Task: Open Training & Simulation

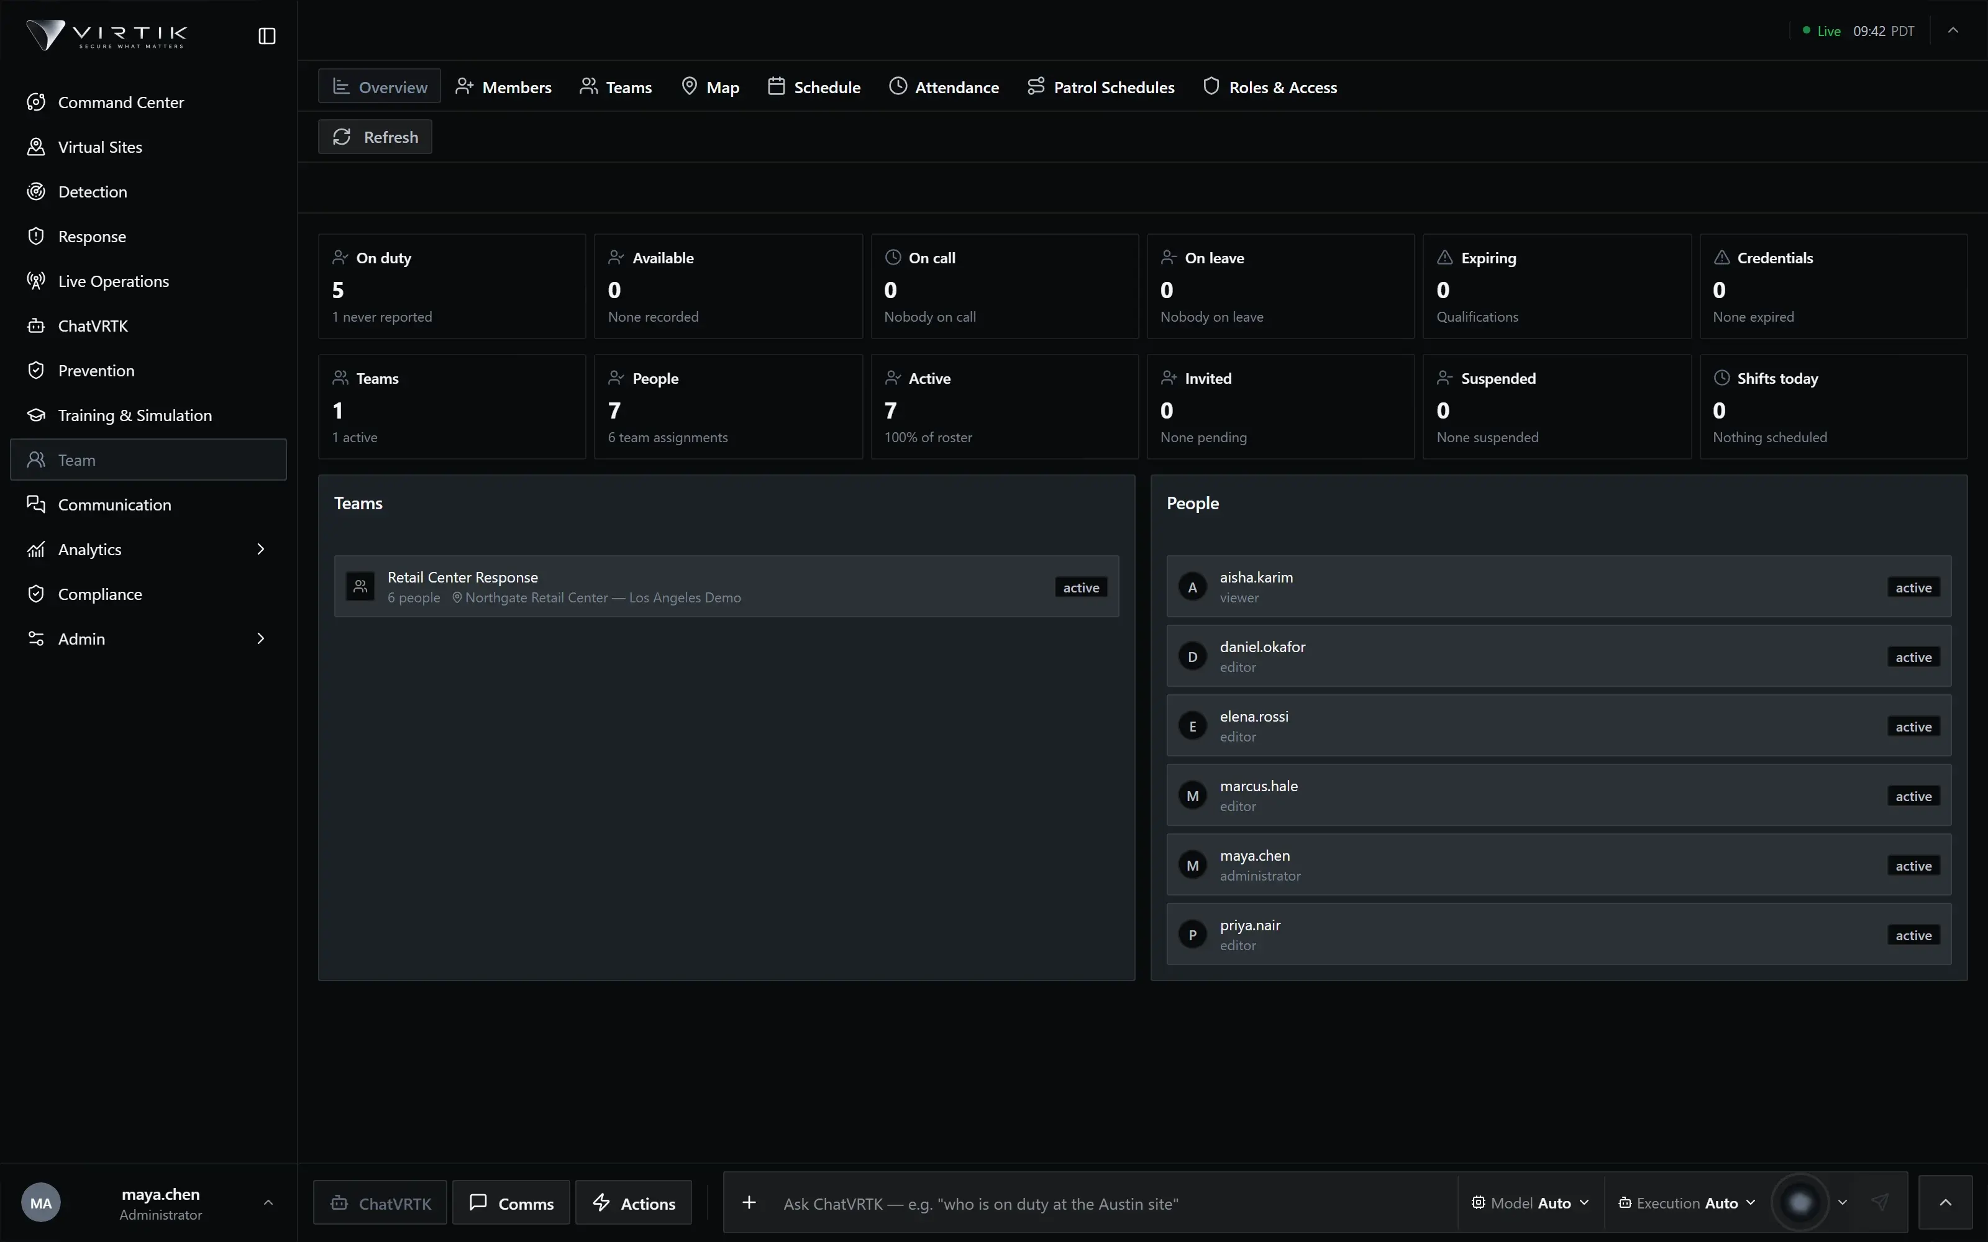Action: 148,415
